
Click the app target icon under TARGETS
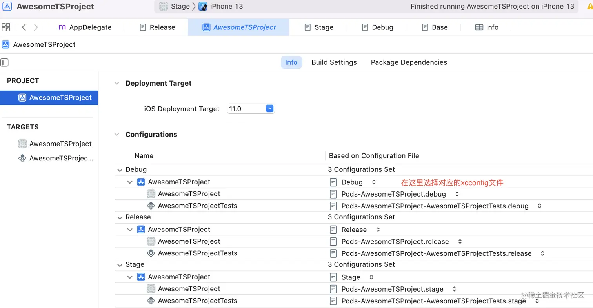(22, 144)
